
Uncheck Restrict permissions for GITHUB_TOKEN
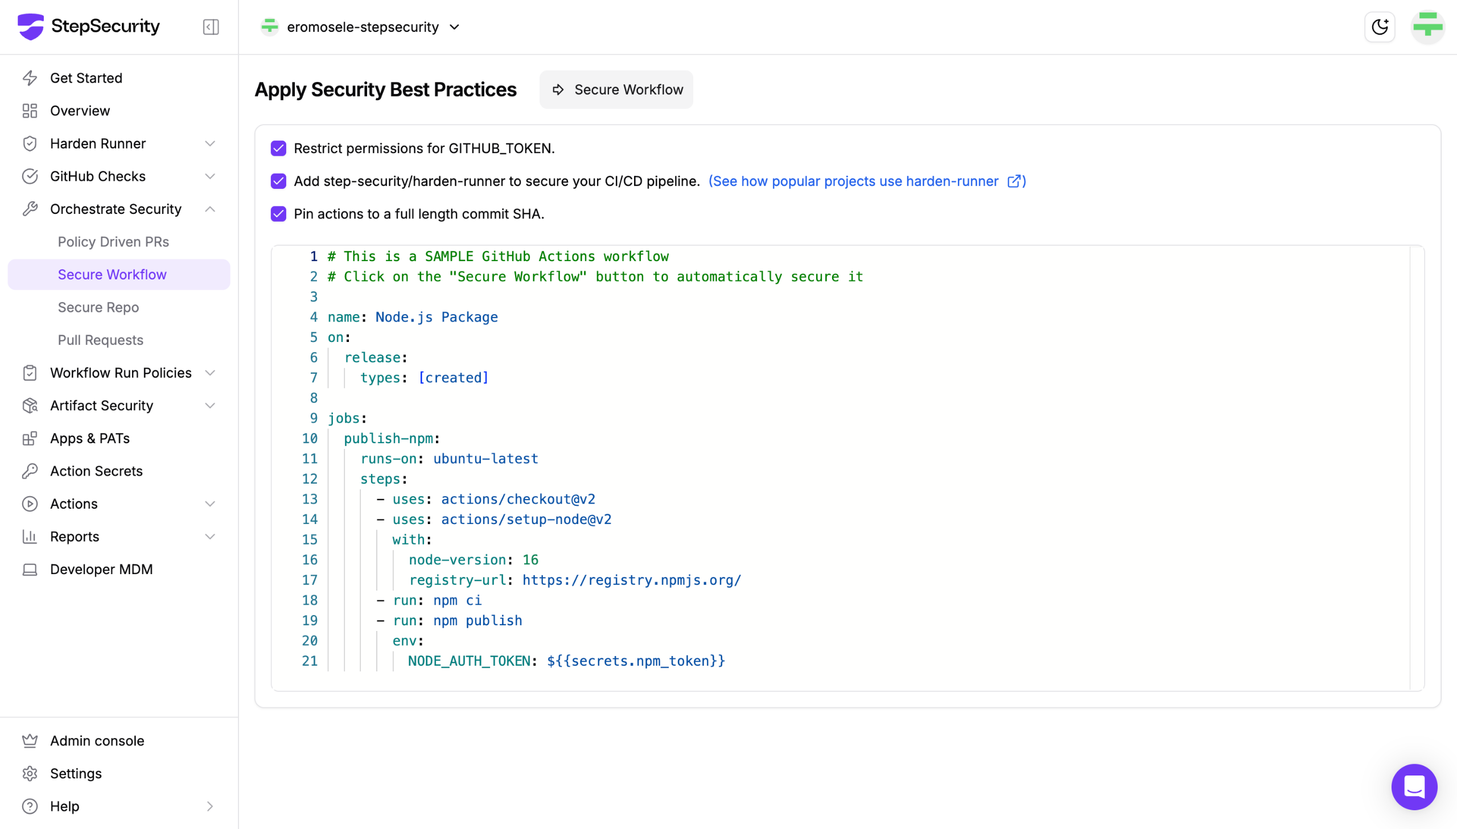(278, 149)
